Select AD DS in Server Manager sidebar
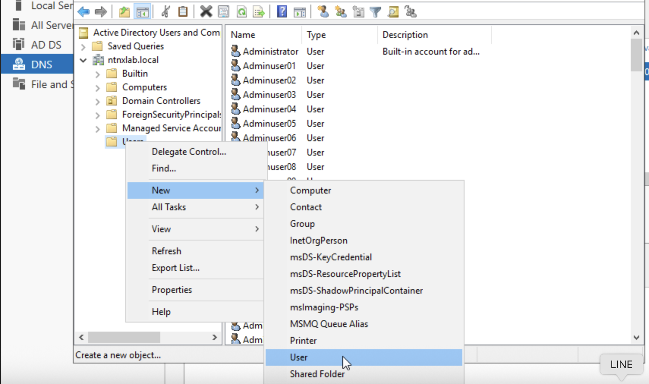This screenshot has height=384, width=649. (x=46, y=45)
